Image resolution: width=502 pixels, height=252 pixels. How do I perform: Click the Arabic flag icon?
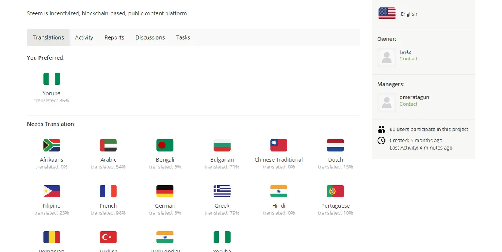click(x=108, y=145)
